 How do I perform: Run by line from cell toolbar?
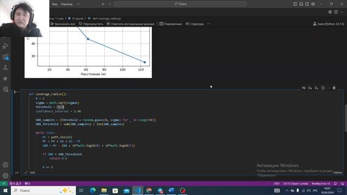304,88
